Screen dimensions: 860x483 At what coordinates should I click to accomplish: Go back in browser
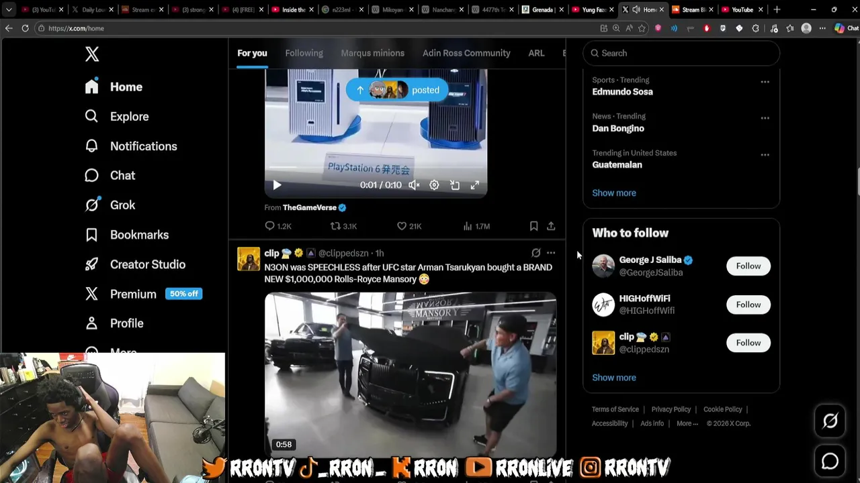pos(9,28)
